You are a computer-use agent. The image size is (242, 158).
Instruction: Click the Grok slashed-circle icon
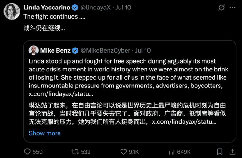coord(221,7)
